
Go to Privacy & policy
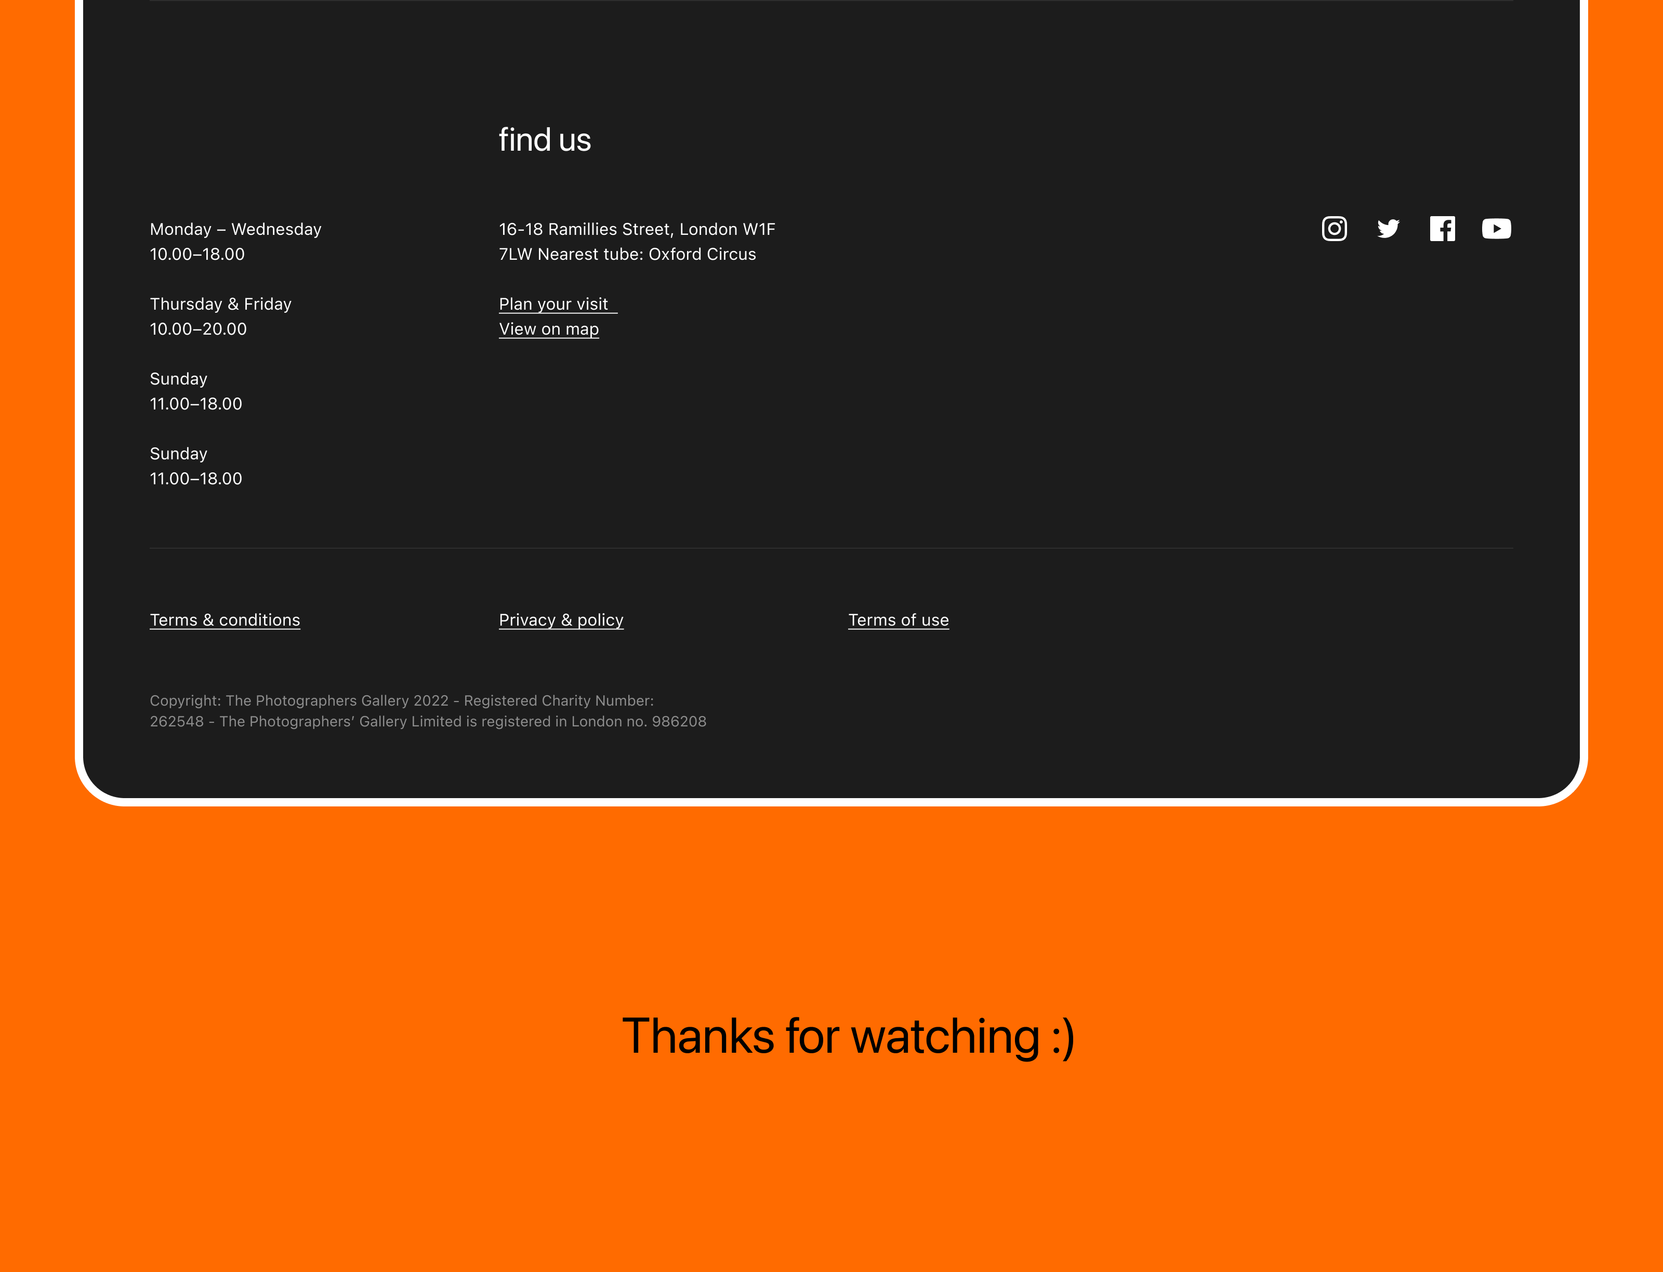[560, 620]
